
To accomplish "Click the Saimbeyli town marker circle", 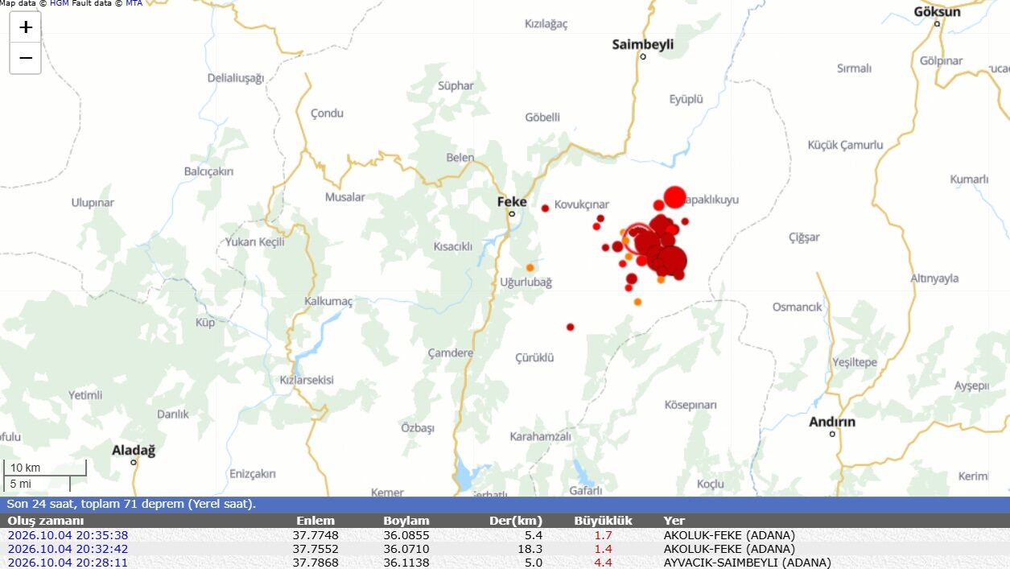I will (x=643, y=56).
